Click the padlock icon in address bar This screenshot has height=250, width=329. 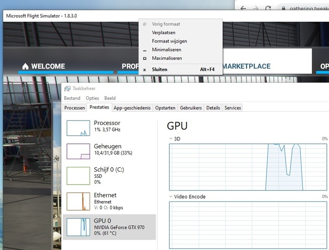click(x=284, y=8)
